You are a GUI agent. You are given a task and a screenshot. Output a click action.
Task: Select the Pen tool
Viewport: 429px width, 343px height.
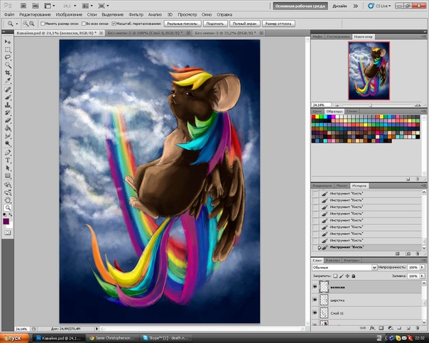(8, 153)
